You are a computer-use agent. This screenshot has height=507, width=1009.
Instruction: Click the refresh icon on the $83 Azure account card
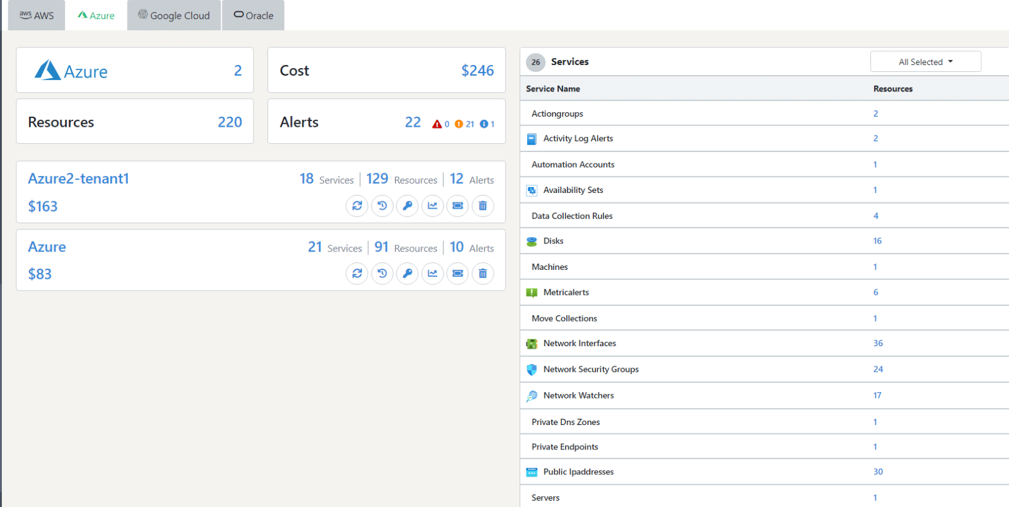coord(357,274)
